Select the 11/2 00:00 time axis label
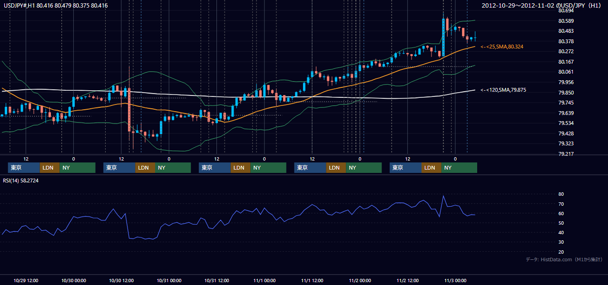This screenshot has height=285, width=608. coord(360,280)
